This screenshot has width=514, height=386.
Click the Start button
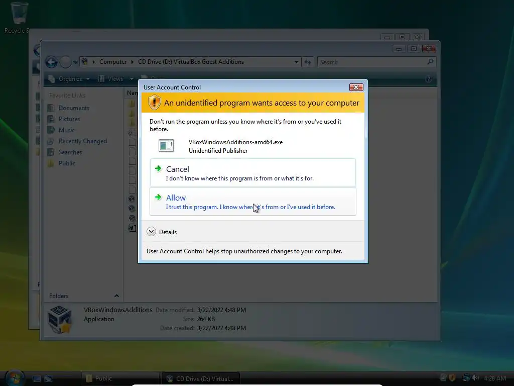(15, 378)
